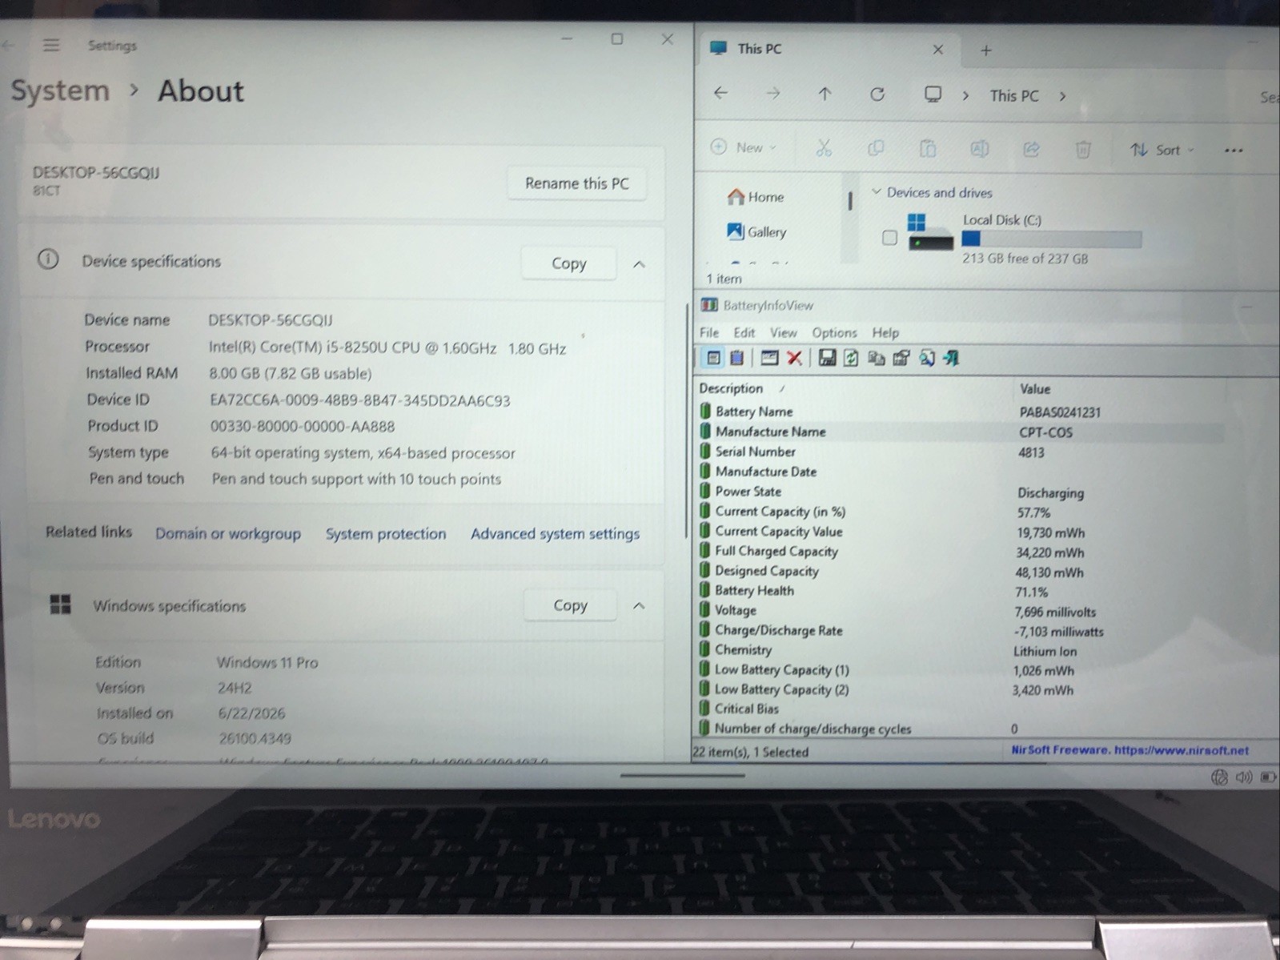
Task: Add a new File Explorer tab
Action: 986,50
